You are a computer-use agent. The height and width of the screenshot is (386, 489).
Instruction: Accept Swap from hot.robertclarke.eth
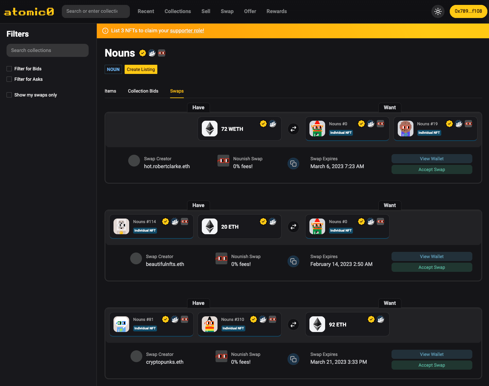tap(432, 169)
